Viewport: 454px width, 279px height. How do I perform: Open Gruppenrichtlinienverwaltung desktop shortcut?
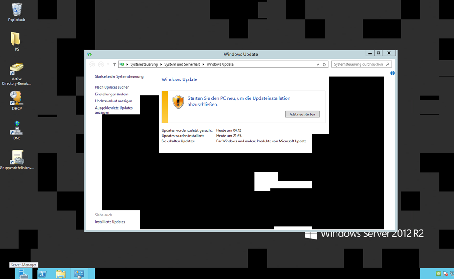[x=17, y=157]
